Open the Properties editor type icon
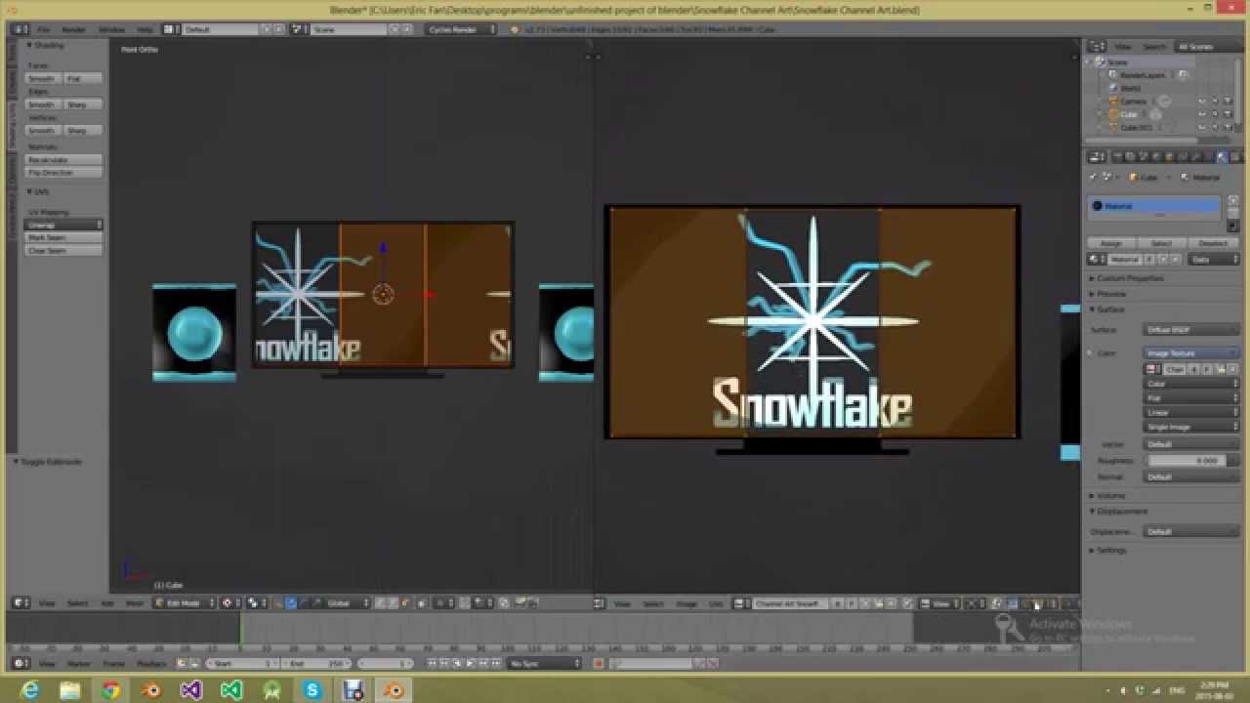1250x703 pixels. (x=1095, y=156)
